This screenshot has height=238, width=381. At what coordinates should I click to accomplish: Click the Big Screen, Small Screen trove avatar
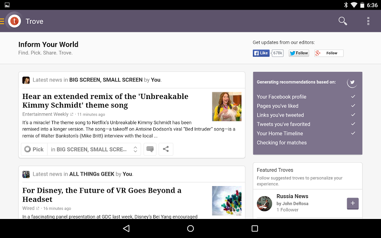coord(26,80)
